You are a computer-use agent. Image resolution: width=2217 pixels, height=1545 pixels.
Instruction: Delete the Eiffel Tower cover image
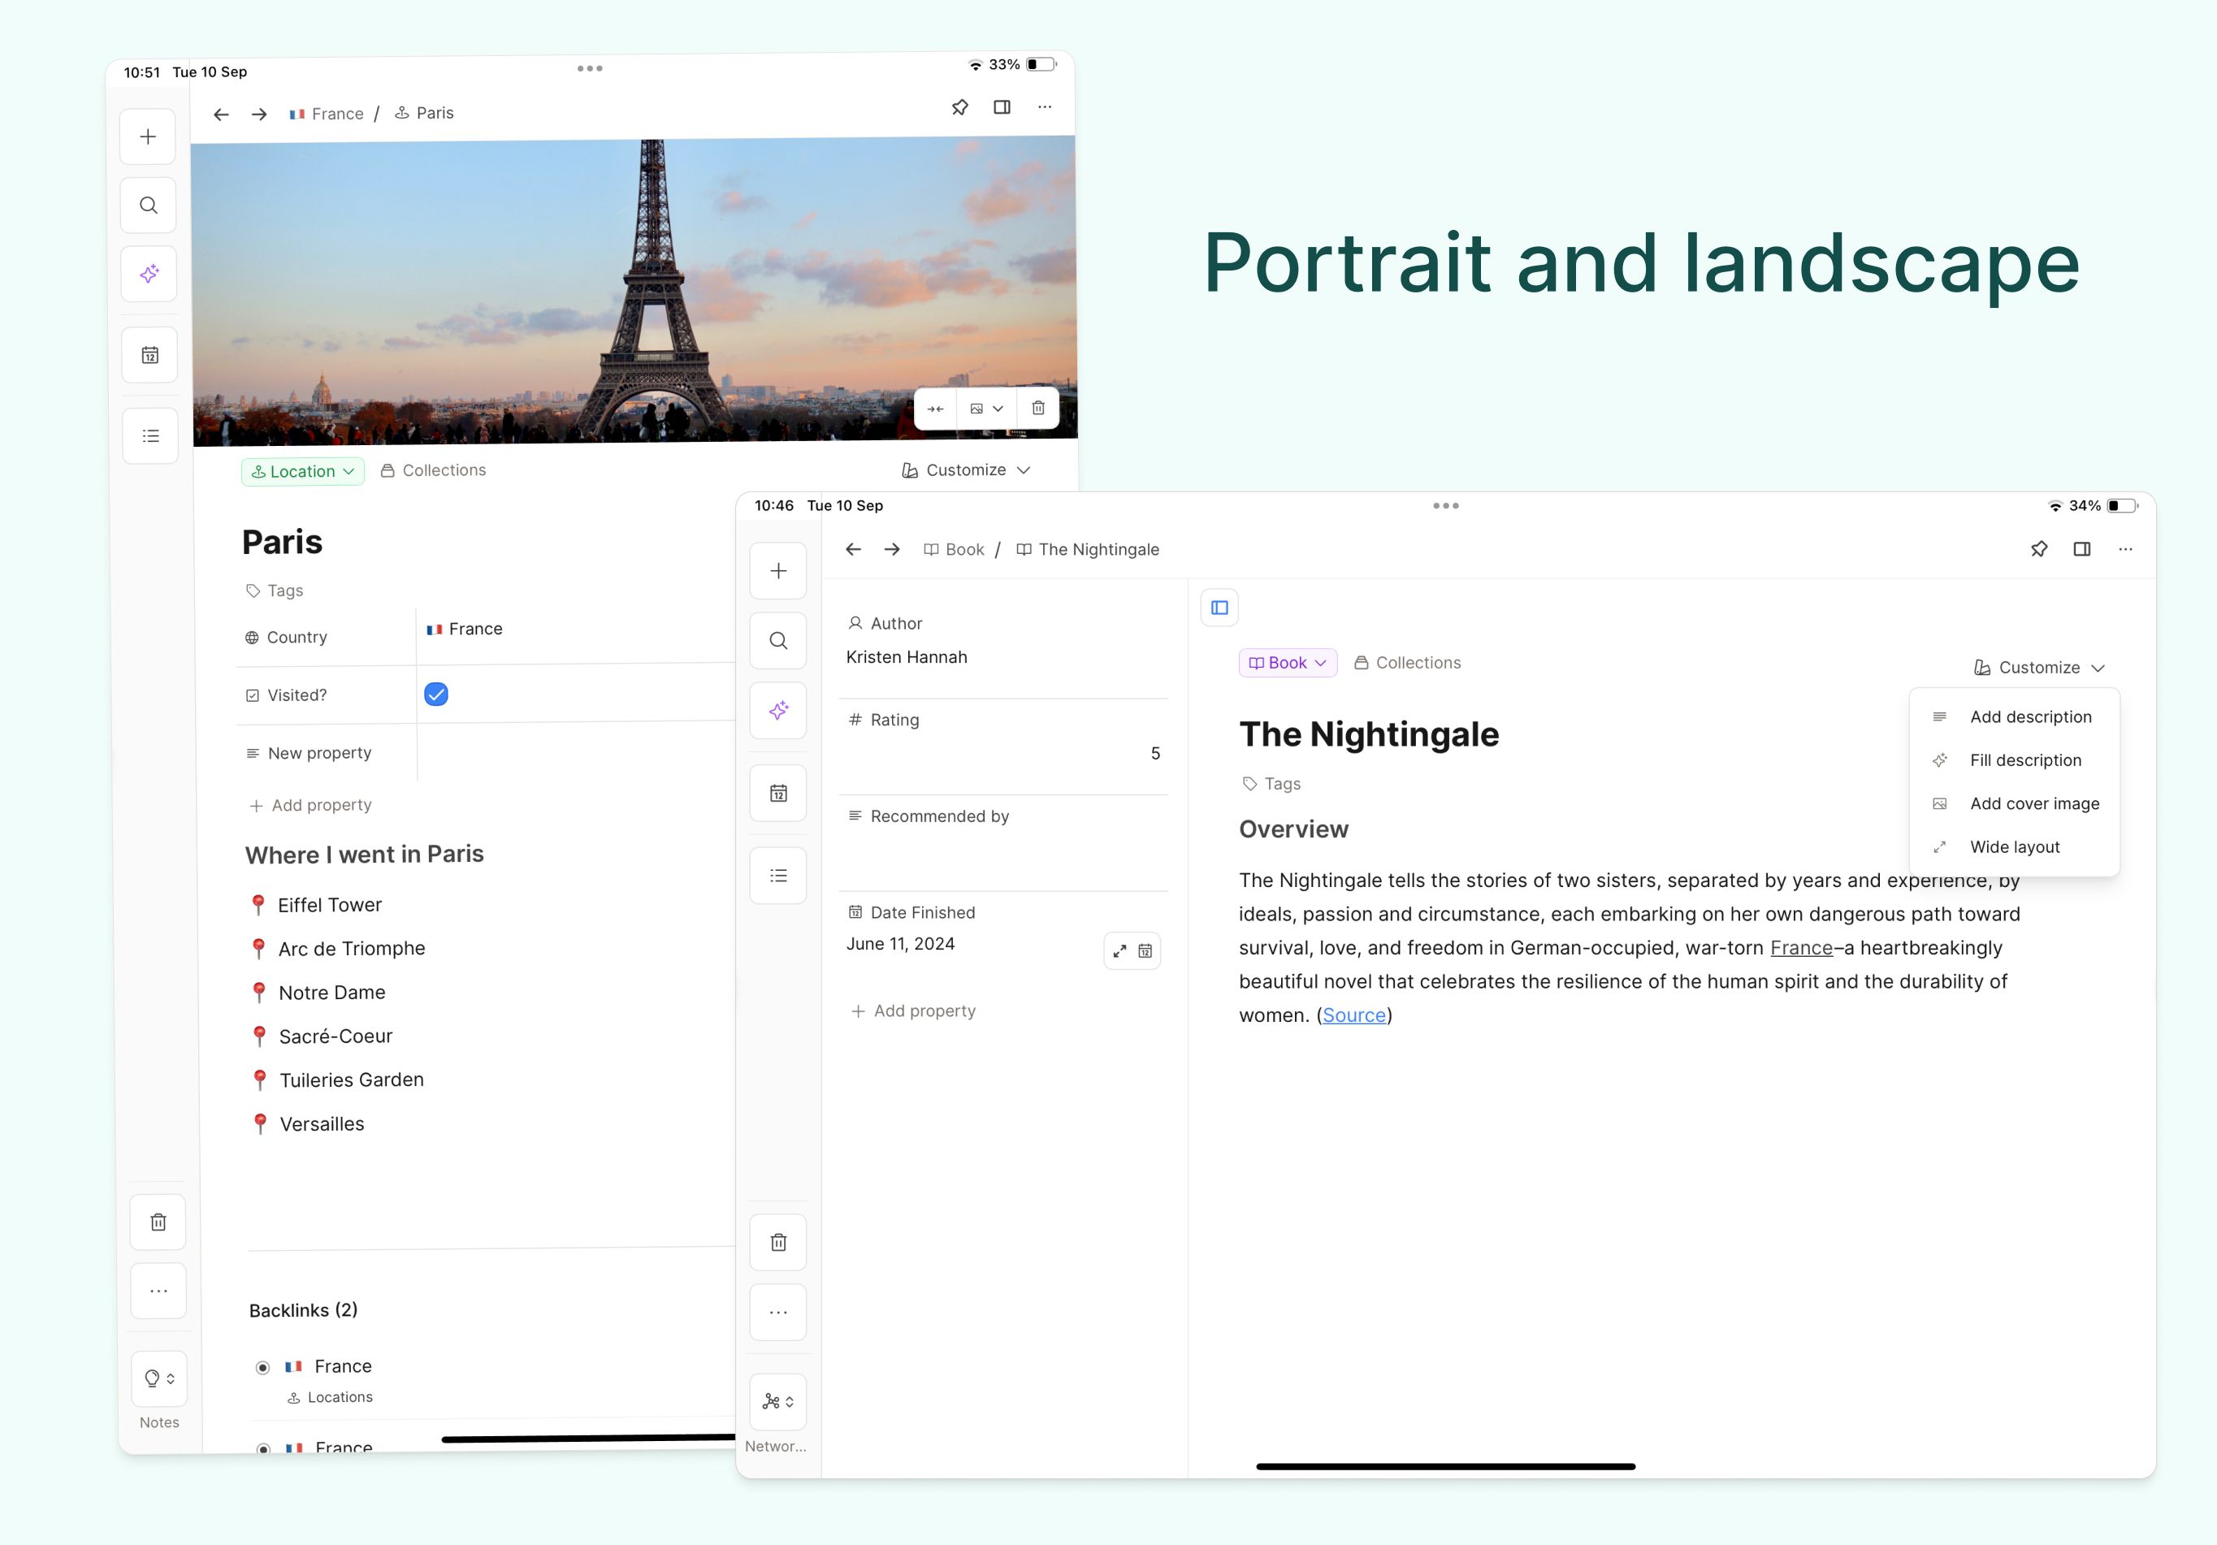[x=1038, y=409]
